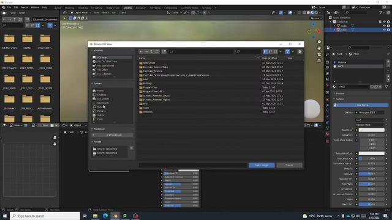The image size is (392, 220).
Task: Open the Help menu in Blender
Action: (45, 7)
